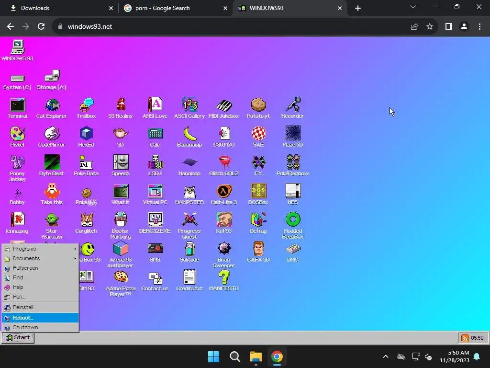The image size is (490, 368).
Task: Launch the Virtual PC icon
Action: [x=155, y=195]
